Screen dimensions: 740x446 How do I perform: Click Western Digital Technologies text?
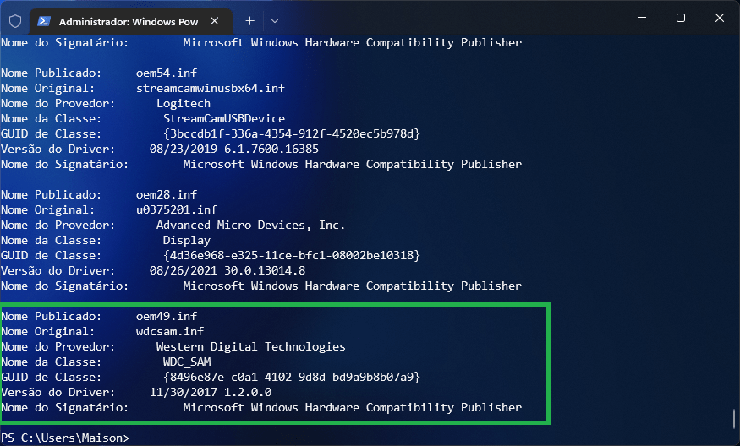point(250,347)
